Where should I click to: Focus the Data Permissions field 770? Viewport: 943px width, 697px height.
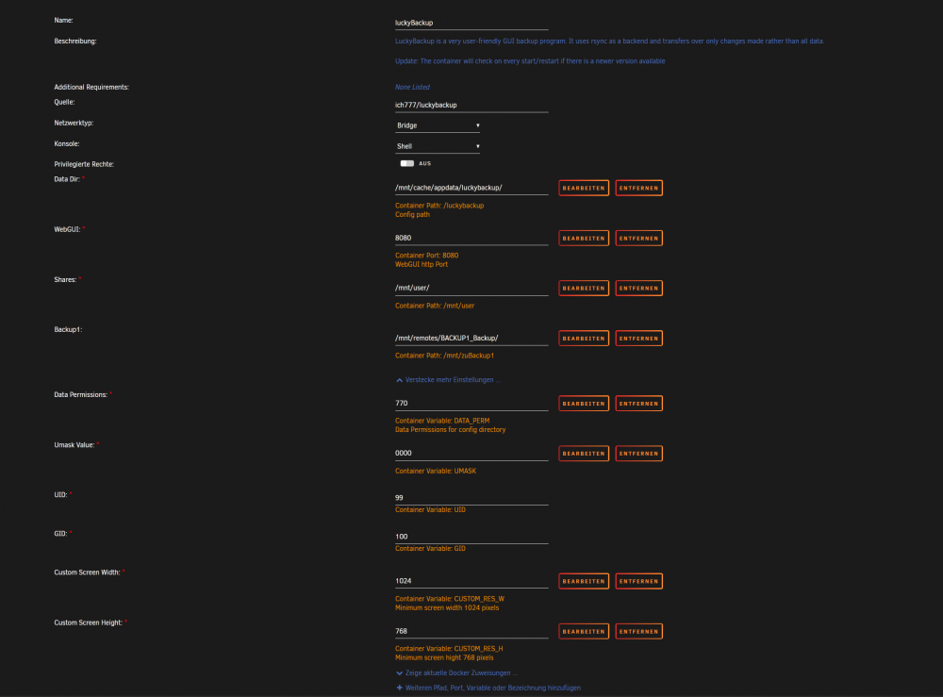pos(471,404)
